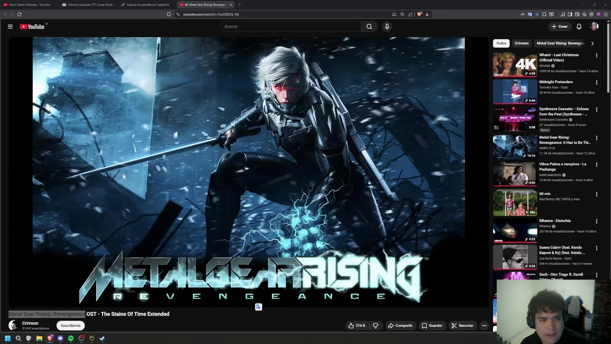Image resolution: width=611 pixels, height=344 pixels.
Task: Open the YouTube hamburger guide menu
Action: click(x=10, y=27)
